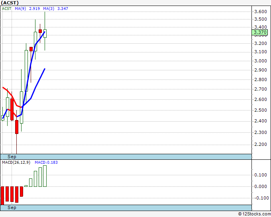Click the 3.100 price axis label
Image resolution: width=271 pixels, height=217 pixels.
[x=261, y=52]
